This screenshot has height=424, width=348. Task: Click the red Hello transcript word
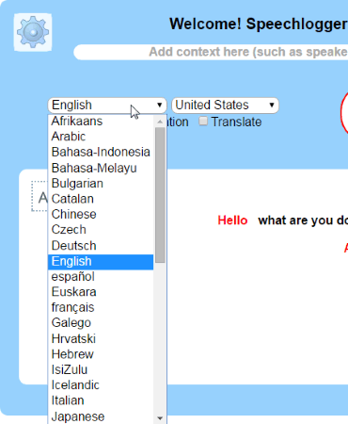pyautogui.click(x=232, y=220)
